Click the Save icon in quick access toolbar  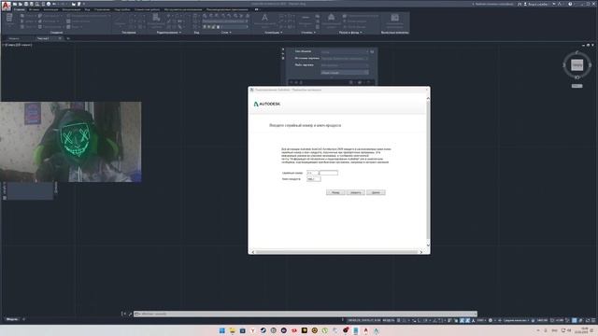pos(26,4)
